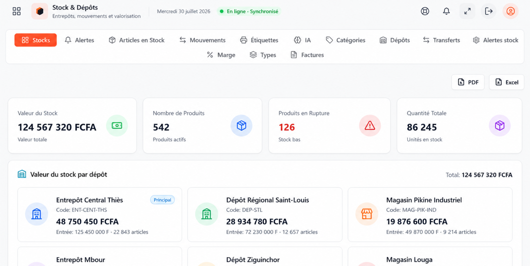Select the Stocks tab

[35, 40]
